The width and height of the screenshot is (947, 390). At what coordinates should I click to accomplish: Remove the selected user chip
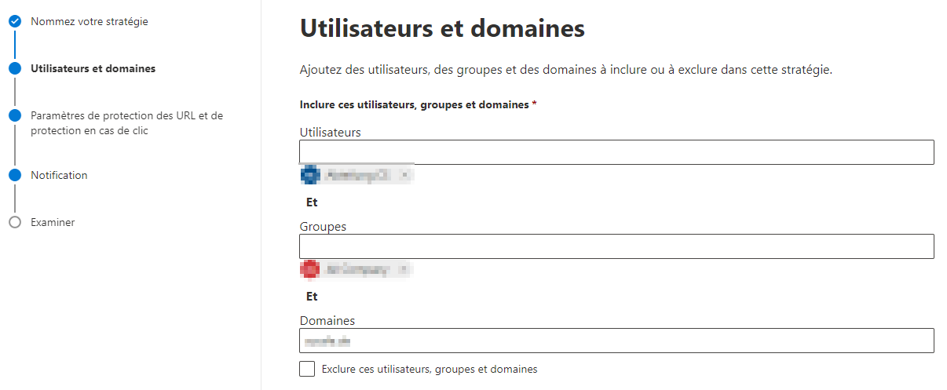point(404,175)
